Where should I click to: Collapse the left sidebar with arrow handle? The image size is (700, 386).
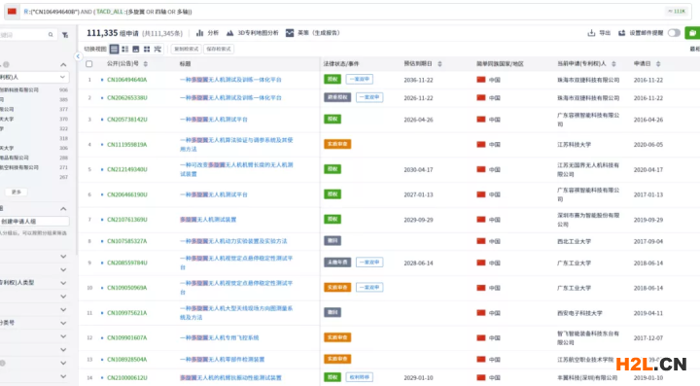coord(78,56)
